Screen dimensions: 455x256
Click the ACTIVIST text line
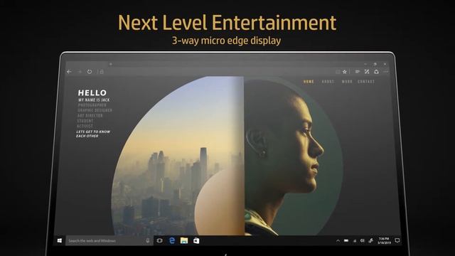coord(85,126)
